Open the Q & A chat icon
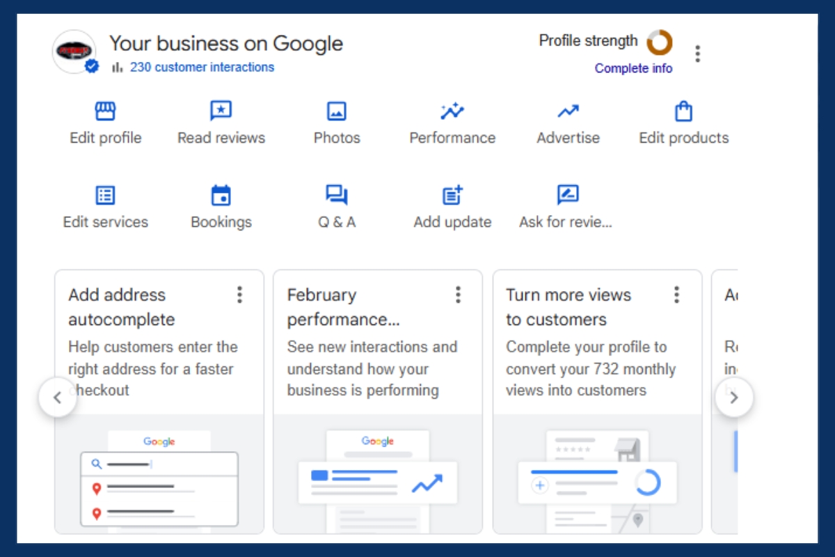Viewport: 835px width, 557px height. [337, 195]
